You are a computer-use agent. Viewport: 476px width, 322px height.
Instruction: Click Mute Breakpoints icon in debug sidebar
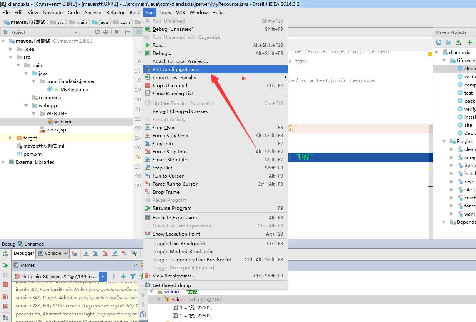[x=5, y=306]
